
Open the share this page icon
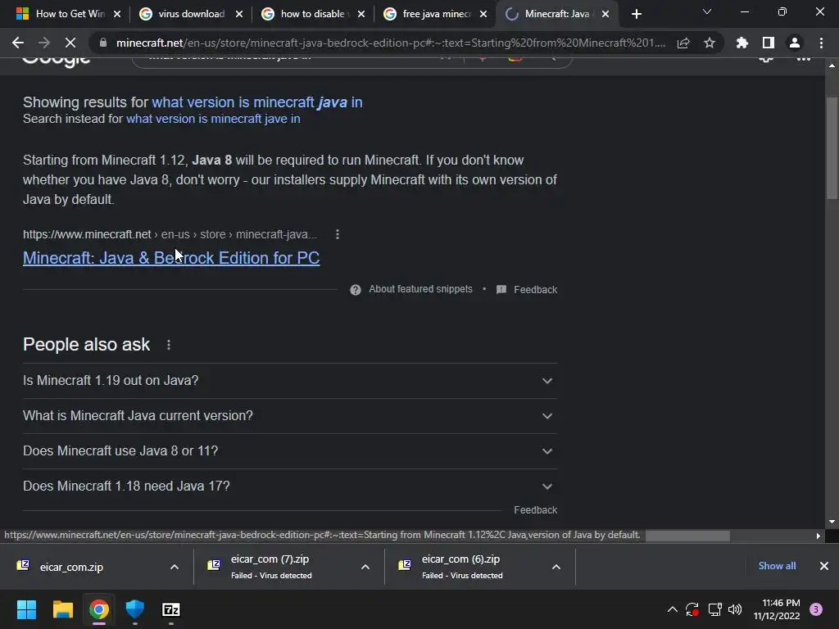pos(683,43)
